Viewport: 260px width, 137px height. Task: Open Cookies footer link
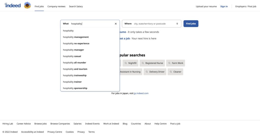(x=70, y=132)
